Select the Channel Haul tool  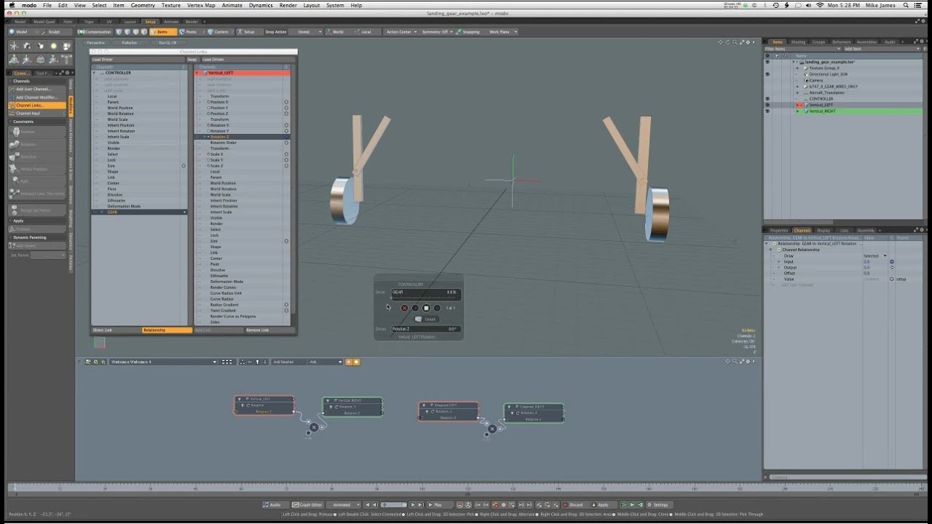click(x=36, y=114)
